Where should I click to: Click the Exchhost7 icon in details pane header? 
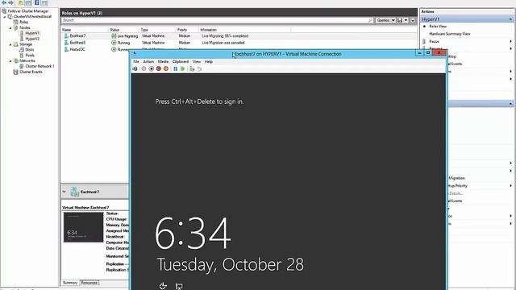coord(75,192)
